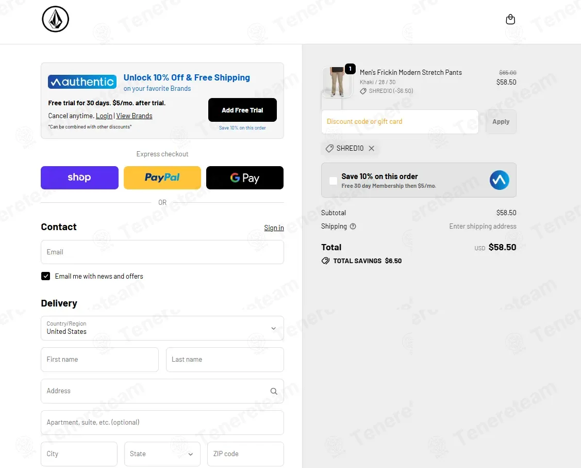The width and height of the screenshot is (581, 468).
Task: Click the Shipping help question mark icon
Action: tap(353, 227)
